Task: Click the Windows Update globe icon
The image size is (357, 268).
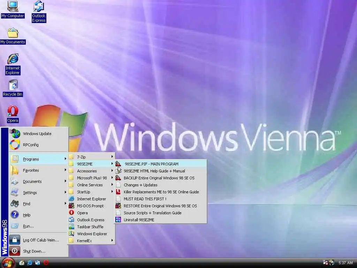Action: point(15,134)
